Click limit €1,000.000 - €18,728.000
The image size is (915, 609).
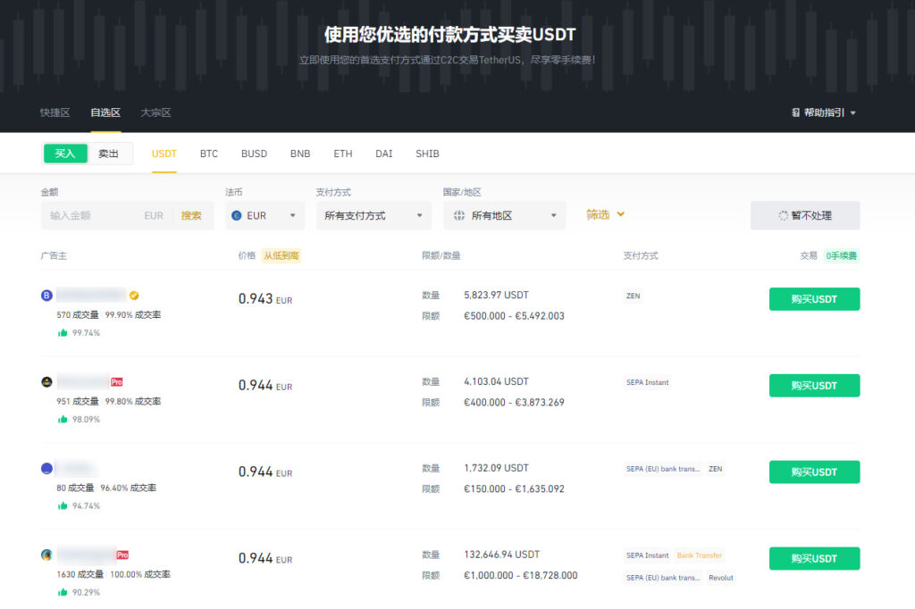click(521, 576)
